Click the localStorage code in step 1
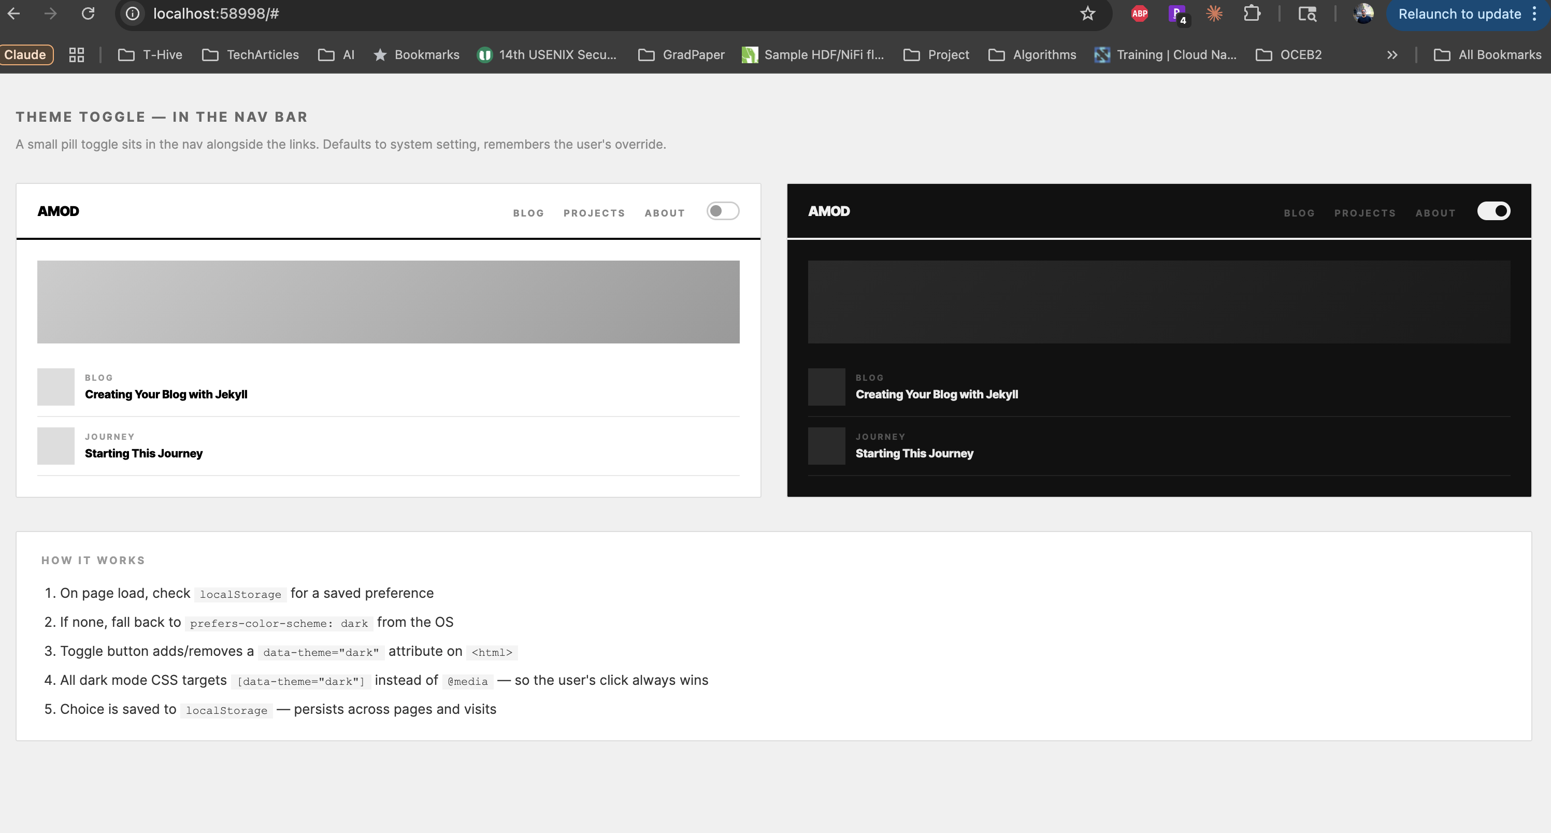 [240, 594]
